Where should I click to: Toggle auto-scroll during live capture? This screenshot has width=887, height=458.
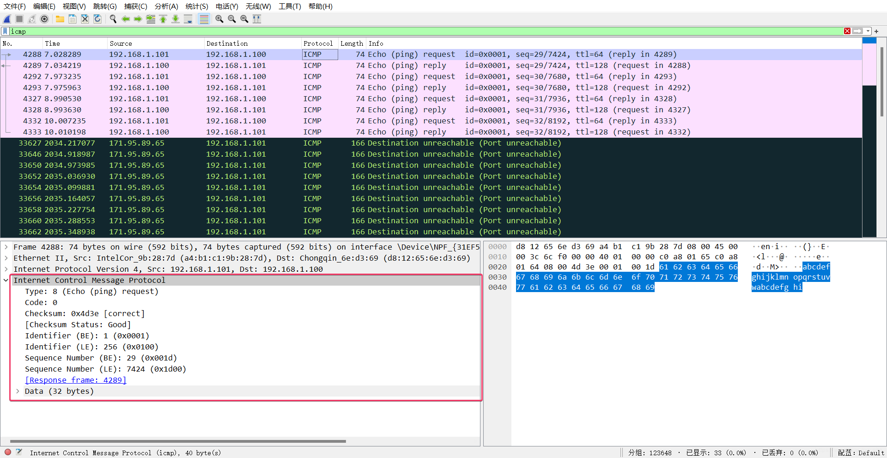pyautogui.click(x=188, y=19)
